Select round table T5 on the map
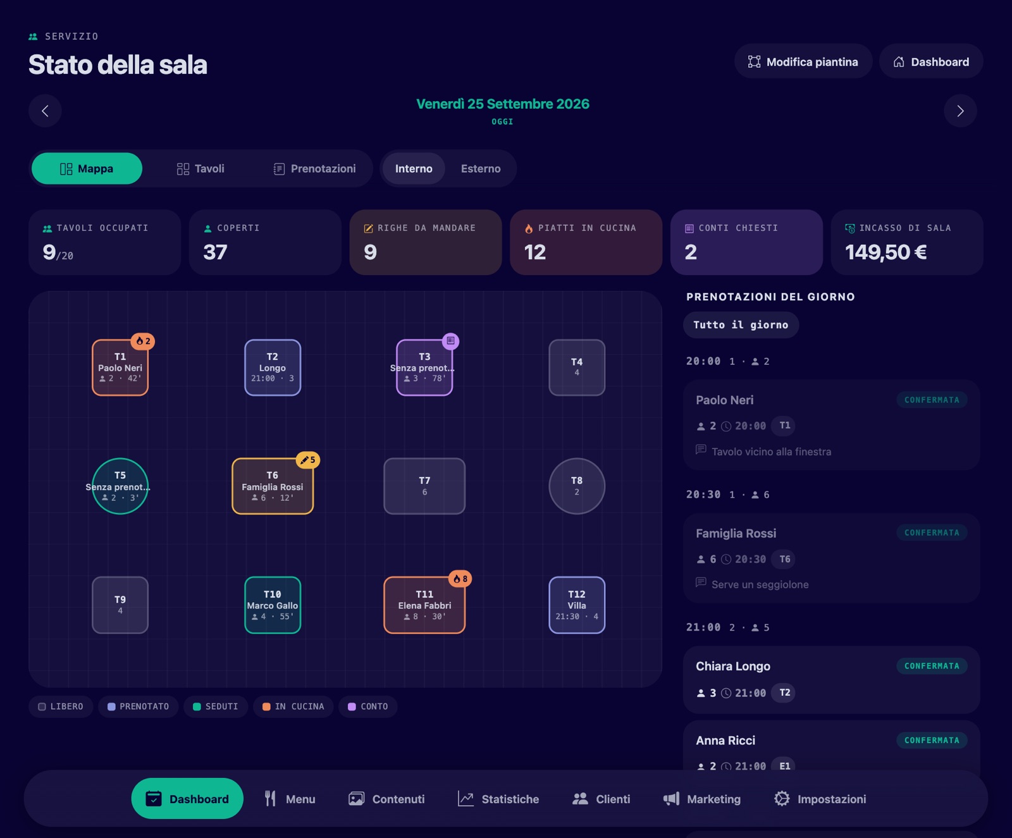 [x=120, y=486]
